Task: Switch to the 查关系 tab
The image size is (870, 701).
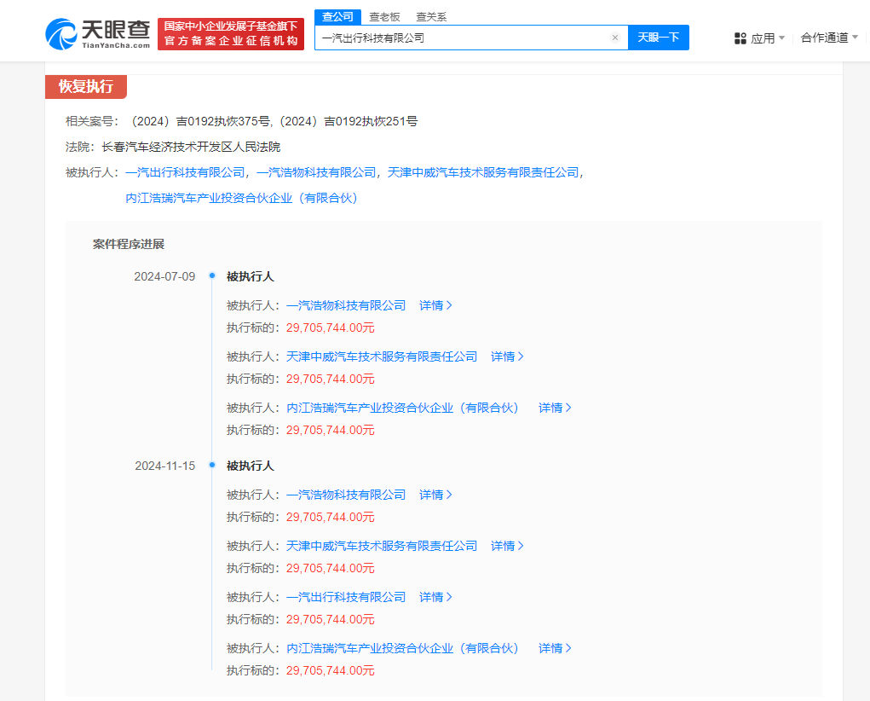Action: pos(431,17)
